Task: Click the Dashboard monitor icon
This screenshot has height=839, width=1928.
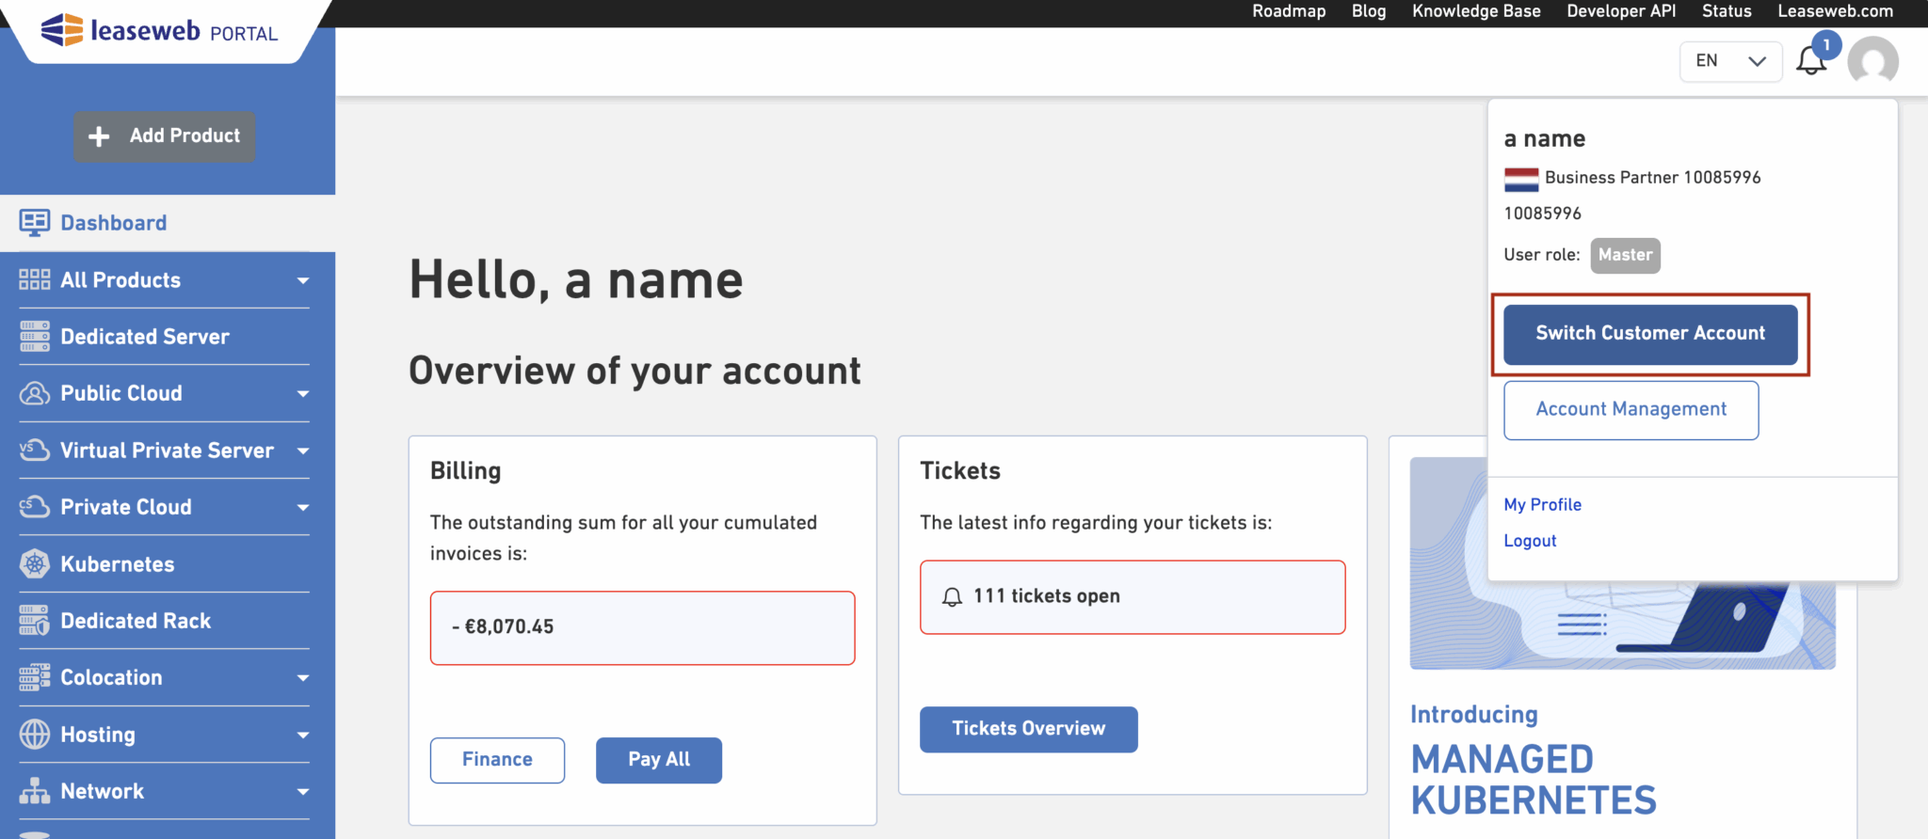Action: click(35, 223)
